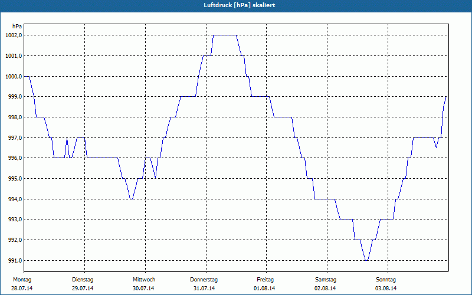Screen dimensions: 472x295
Task: Click the date 03.08.14
Action: pos(386,289)
